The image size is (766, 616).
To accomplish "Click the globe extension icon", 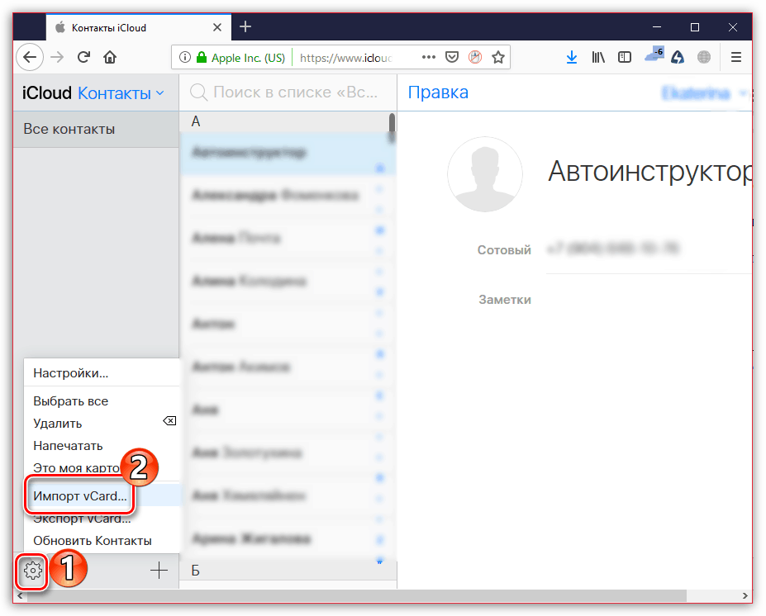I will click(x=703, y=56).
